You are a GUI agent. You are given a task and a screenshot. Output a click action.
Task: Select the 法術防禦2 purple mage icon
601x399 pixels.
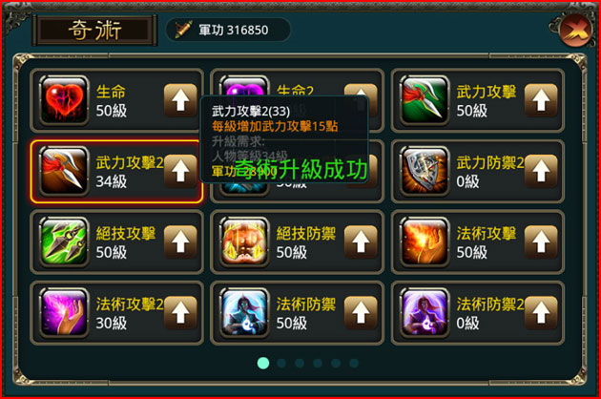tap(425, 313)
